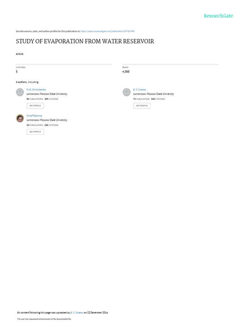The height and width of the screenshot is (327, 245).
Task: Open N. A. Vinnichenko author name link
Action: coord(36,89)
